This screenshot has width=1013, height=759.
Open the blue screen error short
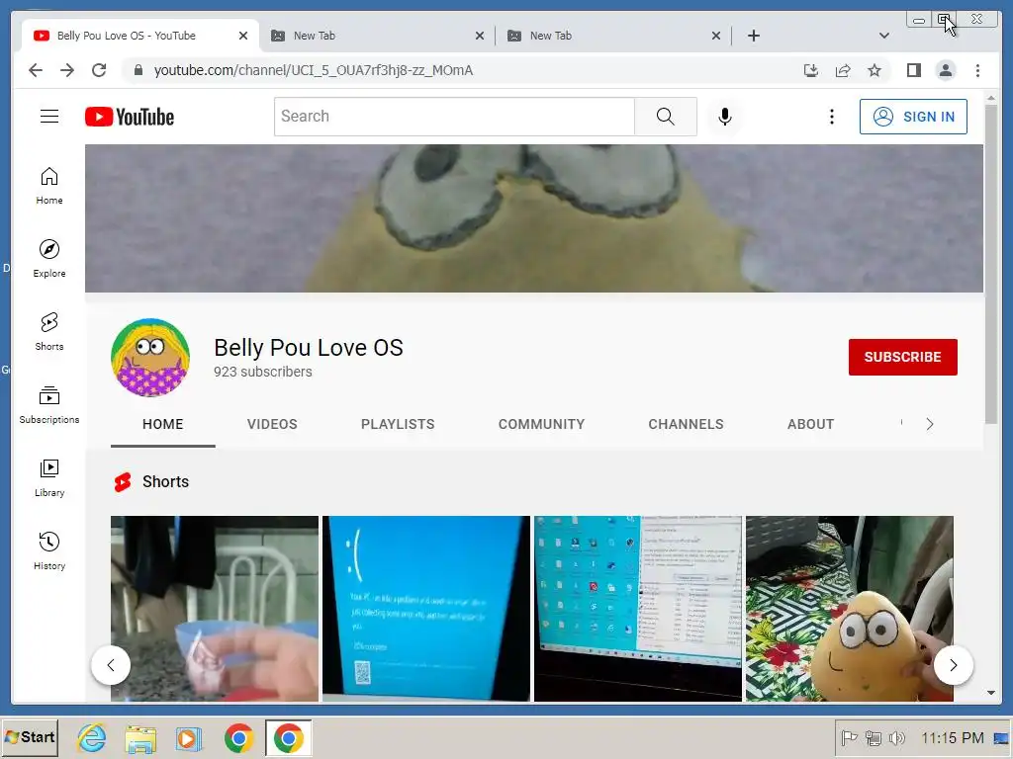(425, 609)
